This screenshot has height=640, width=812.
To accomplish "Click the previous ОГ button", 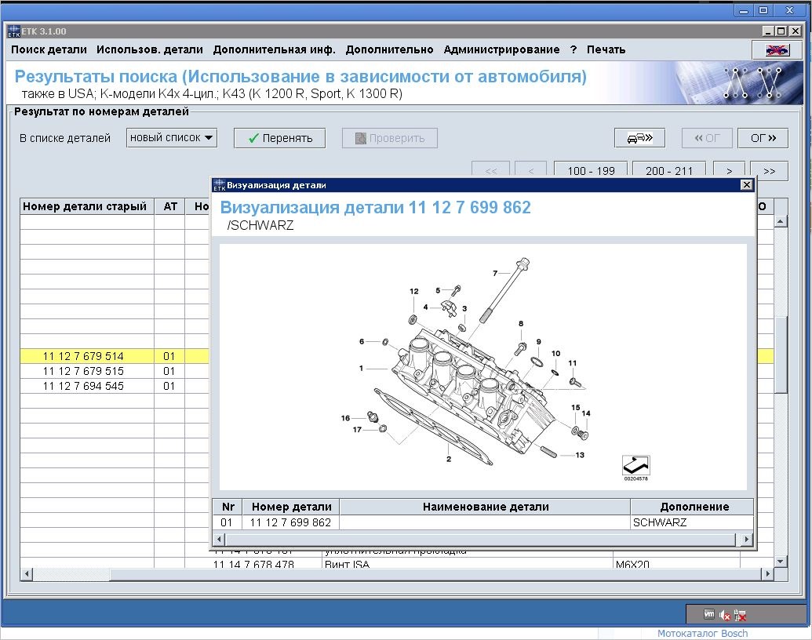I will (707, 138).
